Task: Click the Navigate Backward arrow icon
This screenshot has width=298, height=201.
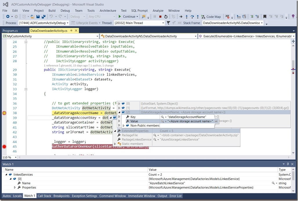Action: pyautogui.click(x=8, y=17)
